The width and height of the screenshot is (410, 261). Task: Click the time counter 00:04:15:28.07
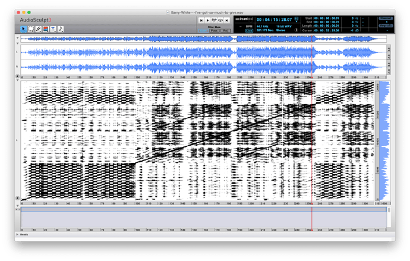point(274,20)
